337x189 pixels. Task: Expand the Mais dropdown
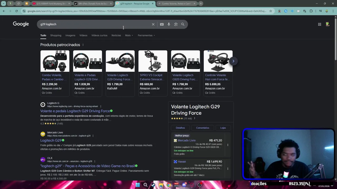point(129,35)
